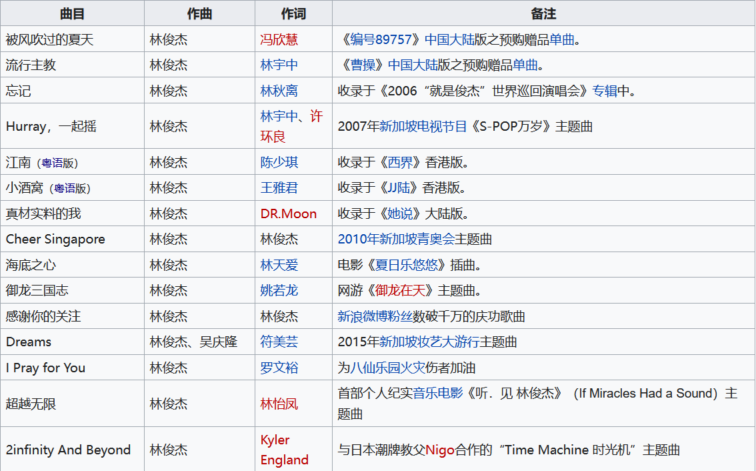
Task: Click the 单曲 link in 流行主教 row
Action: tap(525, 65)
